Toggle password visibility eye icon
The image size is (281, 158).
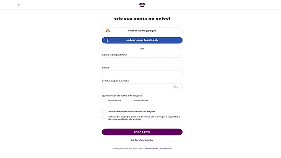tap(176, 87)
